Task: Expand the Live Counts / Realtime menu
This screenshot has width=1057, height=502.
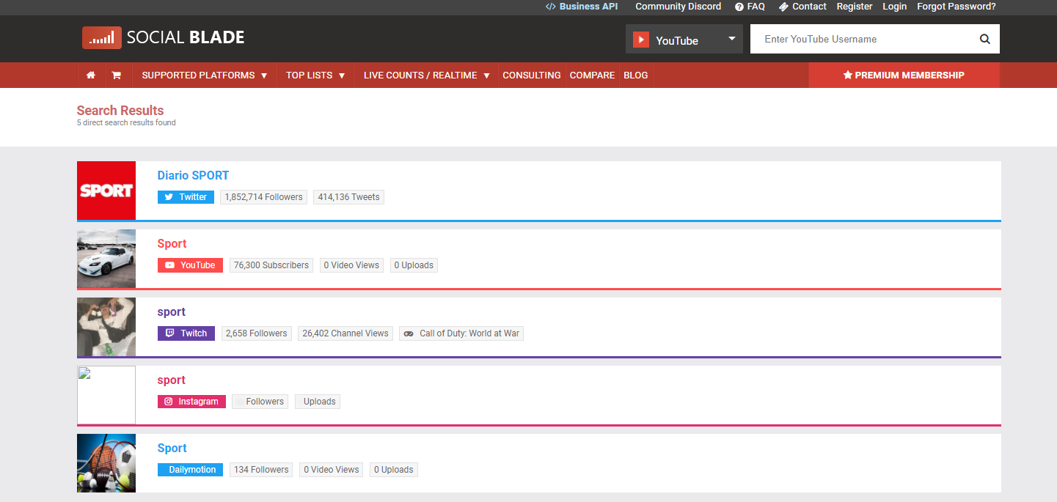Action: click(x=427, y=75)
